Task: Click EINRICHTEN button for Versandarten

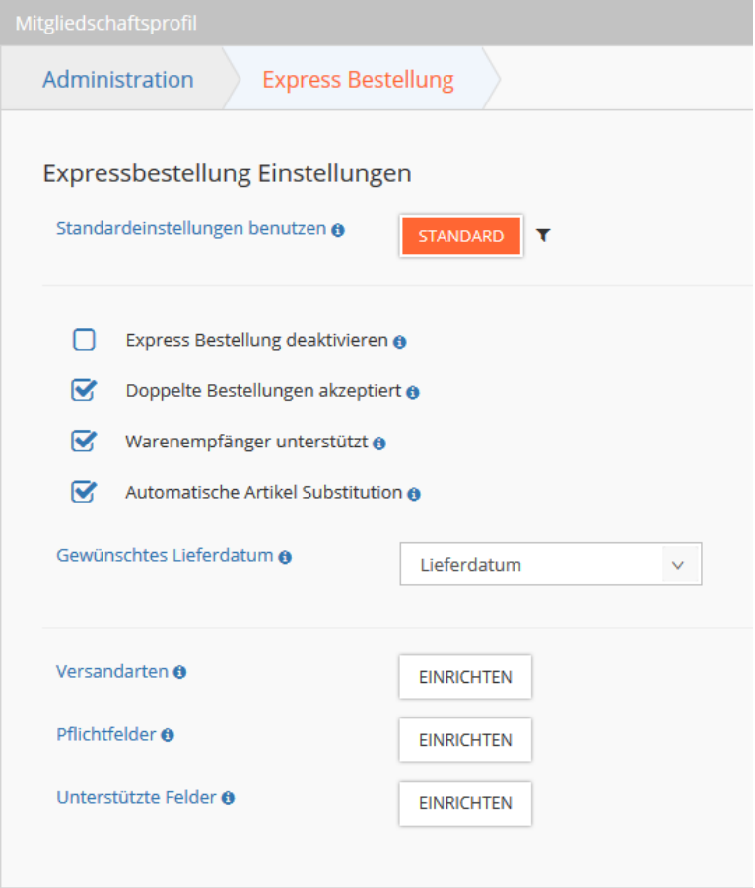Action: [465, 677]
